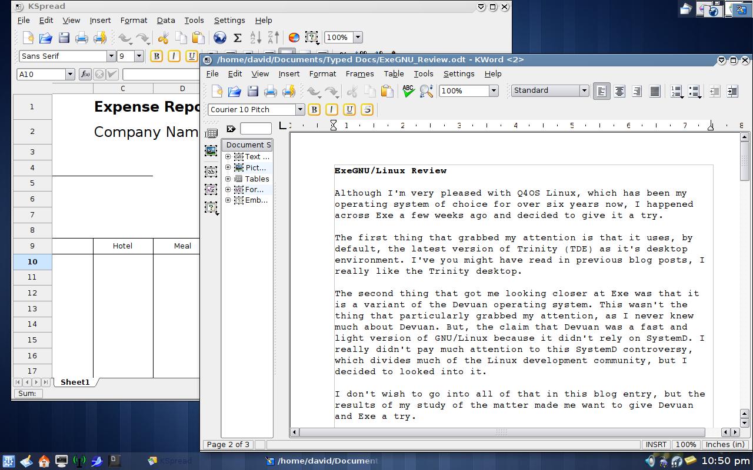Open the TDE start menu on taskbar
753x470 pixels.
coord(8,461)
